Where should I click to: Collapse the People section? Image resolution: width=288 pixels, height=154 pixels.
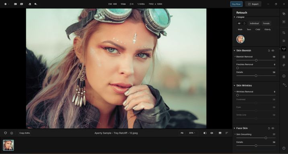point(235,17)
